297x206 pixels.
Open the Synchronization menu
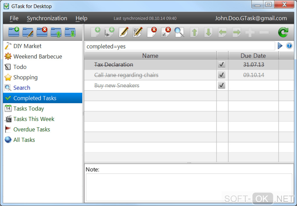tap(47, 18)
